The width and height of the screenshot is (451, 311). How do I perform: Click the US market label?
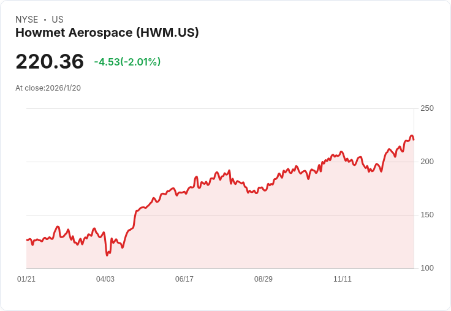[x=58, y=20]
